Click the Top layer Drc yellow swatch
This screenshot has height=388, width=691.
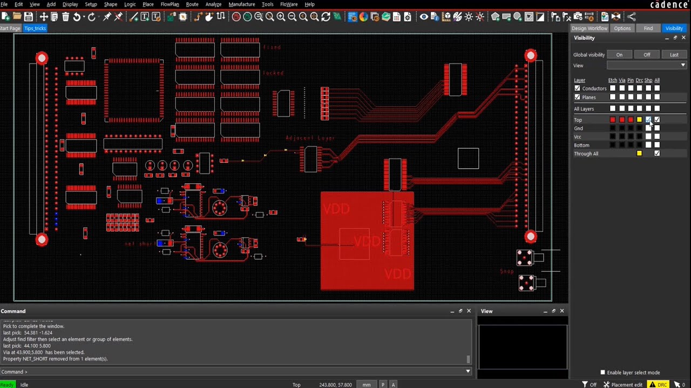(x=640, y=120)
